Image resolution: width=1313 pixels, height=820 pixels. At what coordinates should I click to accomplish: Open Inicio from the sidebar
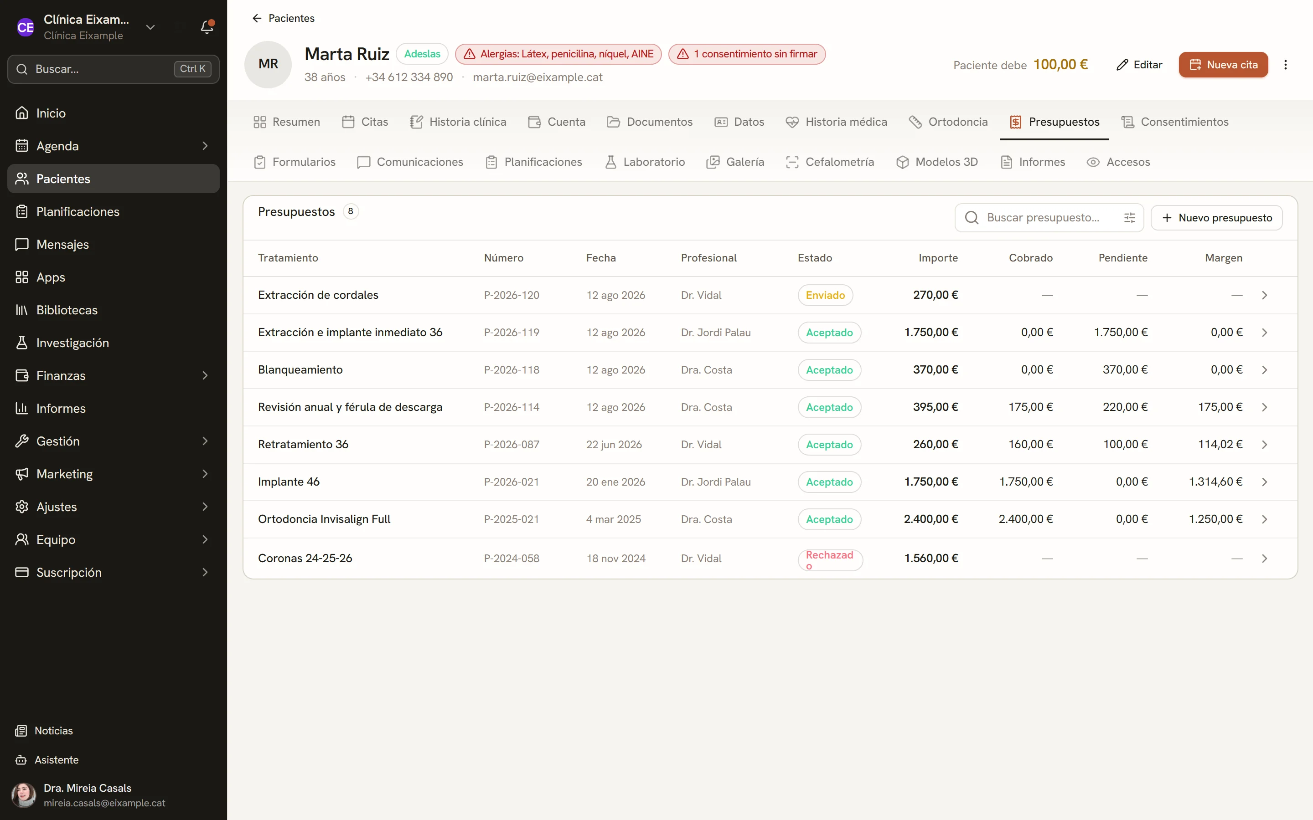click(x=114, y=113)
